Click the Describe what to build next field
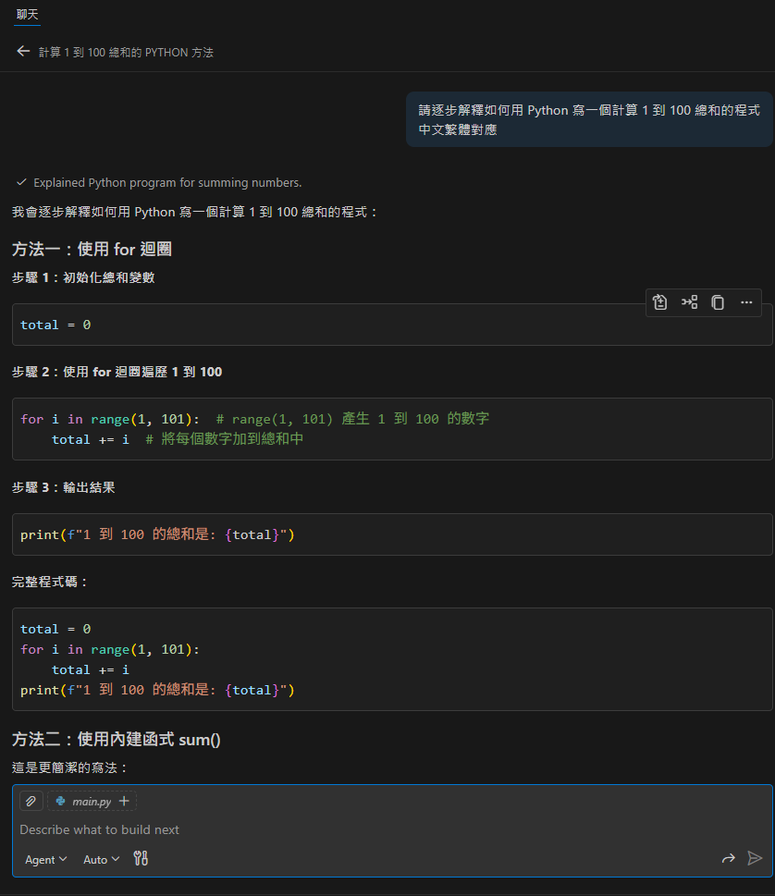Screen dimensions: 775x896 coord(99,829)
